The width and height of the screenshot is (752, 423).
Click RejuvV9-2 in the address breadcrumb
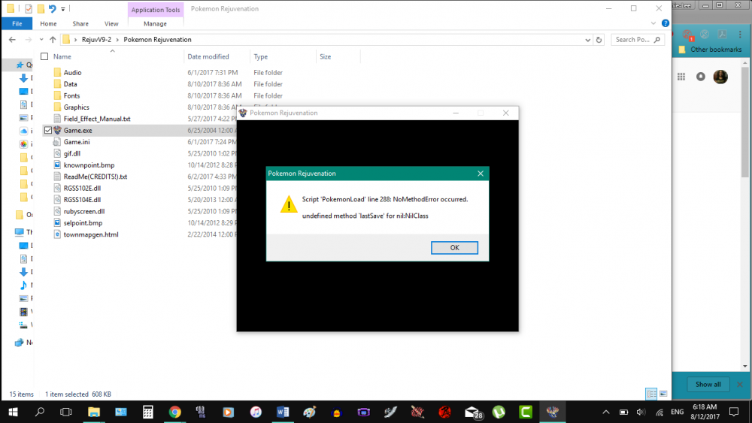(x=96, y=40)
